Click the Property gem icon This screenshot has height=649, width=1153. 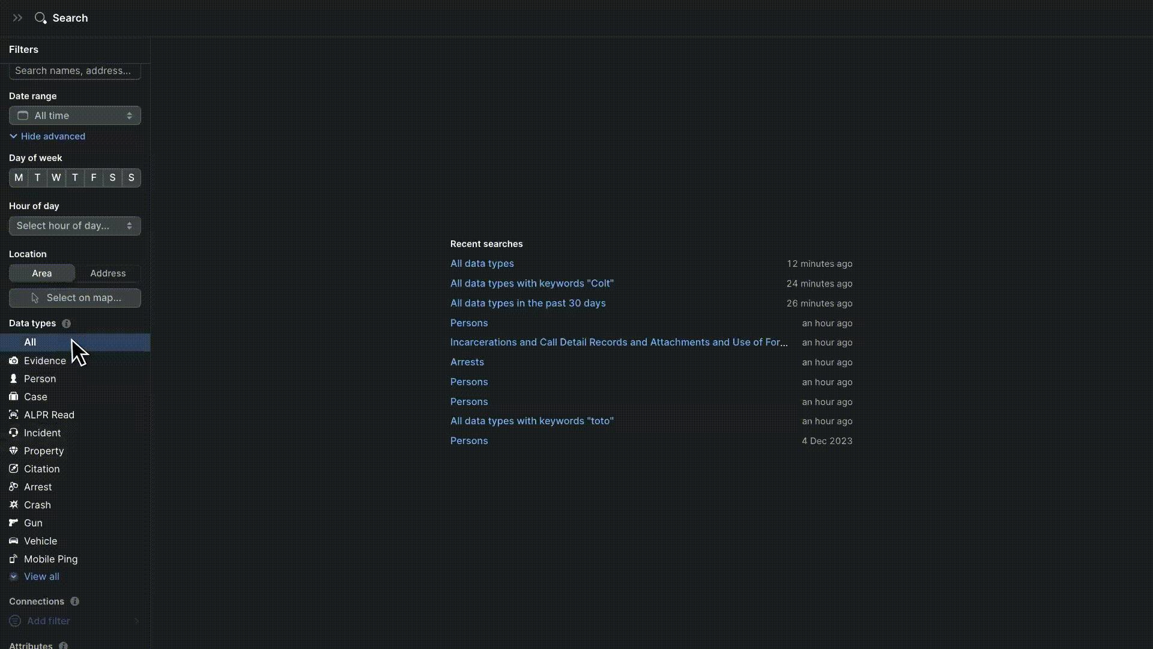13,451
